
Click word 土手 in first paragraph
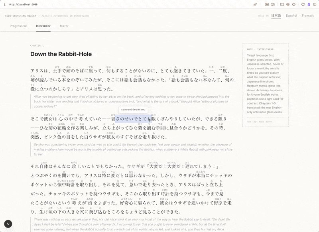coord(57,71)
